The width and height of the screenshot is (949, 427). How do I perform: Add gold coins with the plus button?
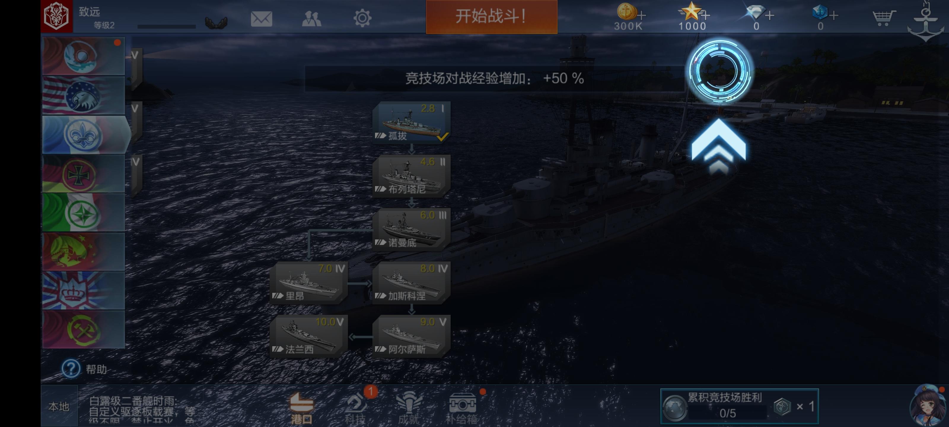coord(641,15)
